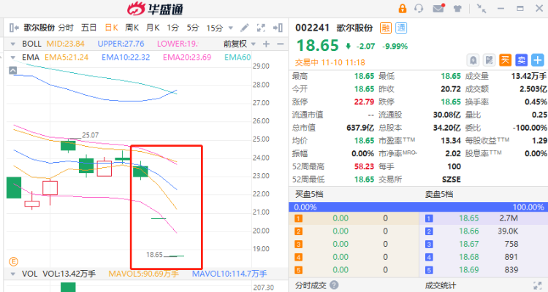Click the 52周最高 value 58.23
The height and width of the screenshot is (292, 548).
coord(364,166)
